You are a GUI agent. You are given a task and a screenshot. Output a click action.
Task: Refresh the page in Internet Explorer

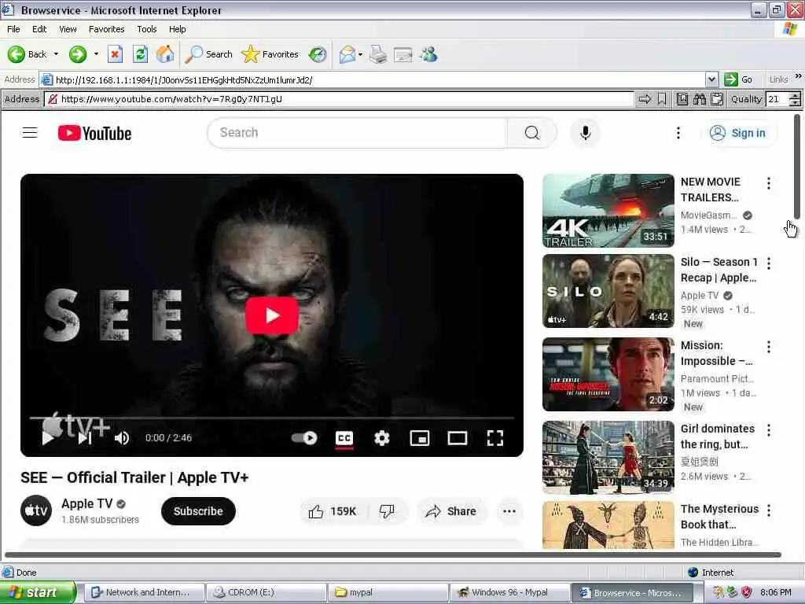click(x=140, y=54)
